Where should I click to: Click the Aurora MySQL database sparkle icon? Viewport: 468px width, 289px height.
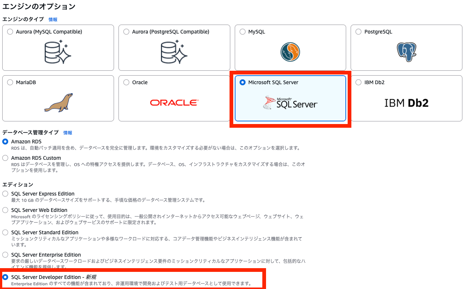click(x=58, y=52)
